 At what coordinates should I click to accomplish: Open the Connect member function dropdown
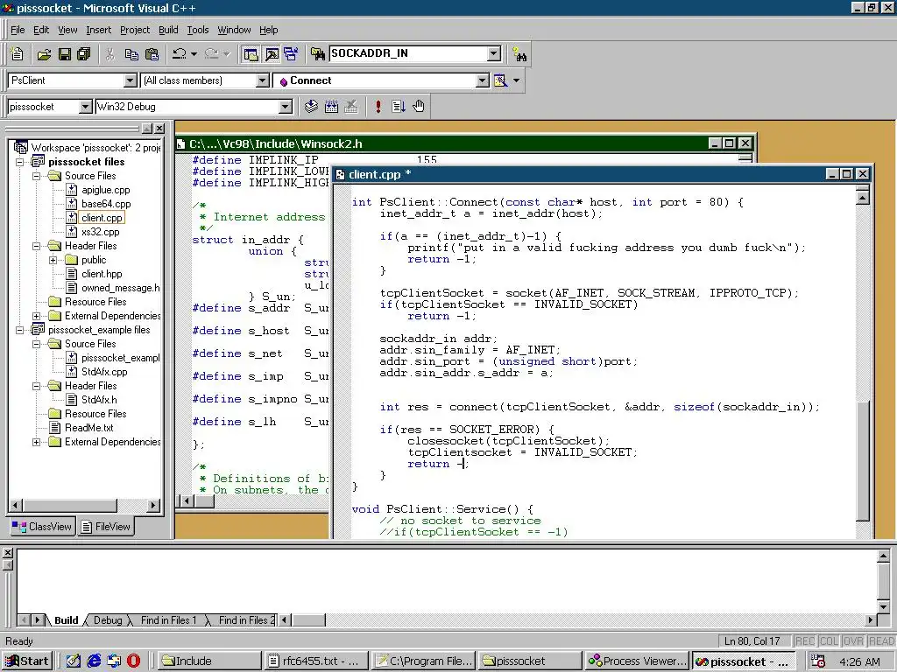click(483, 80)
